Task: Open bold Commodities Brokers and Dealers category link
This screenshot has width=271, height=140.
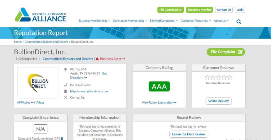Action: tap(68, 59)
